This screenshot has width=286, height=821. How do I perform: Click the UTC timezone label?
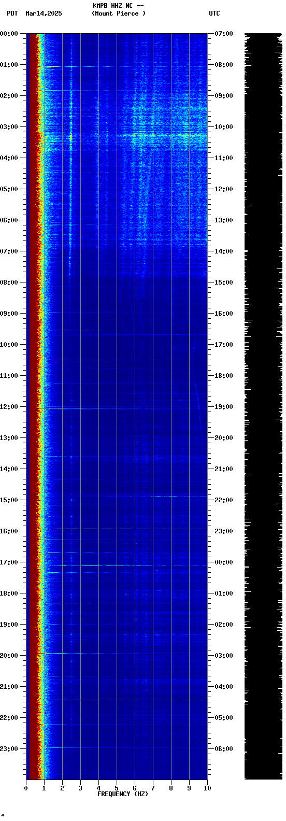[x=214, y=13]
